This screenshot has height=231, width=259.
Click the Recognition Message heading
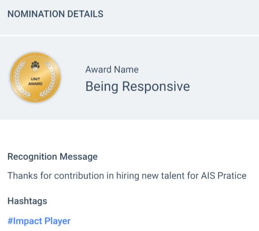(x=52, y=157)
